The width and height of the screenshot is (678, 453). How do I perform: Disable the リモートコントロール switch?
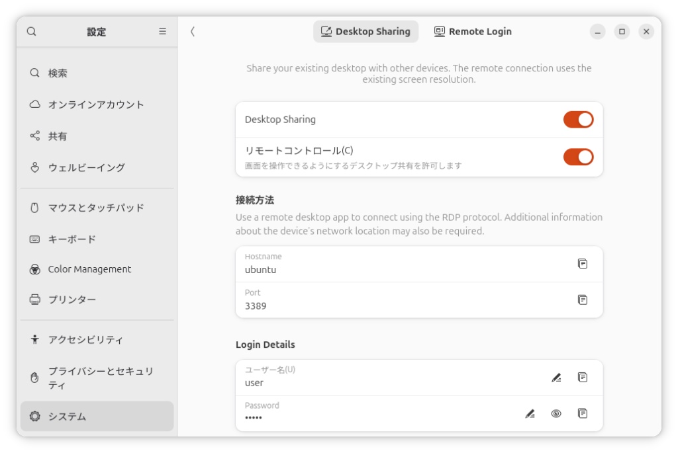577,157
